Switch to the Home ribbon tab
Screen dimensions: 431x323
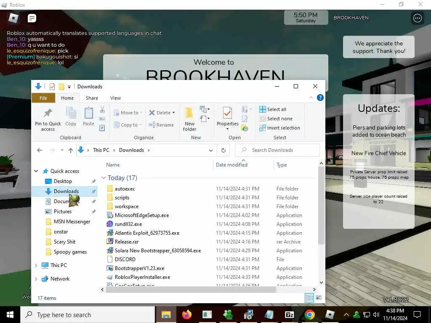click(67, 98)
